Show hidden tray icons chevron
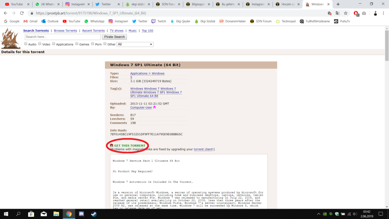The height and width of the screenshot is (219, 389). 319,214
